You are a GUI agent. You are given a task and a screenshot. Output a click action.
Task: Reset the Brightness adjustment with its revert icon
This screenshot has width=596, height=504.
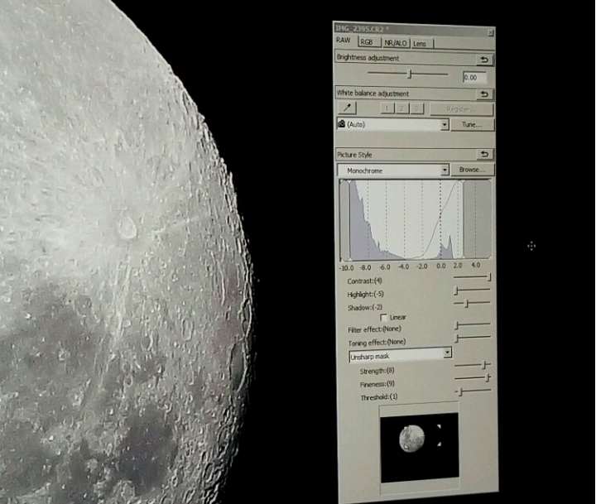point(484,60)
